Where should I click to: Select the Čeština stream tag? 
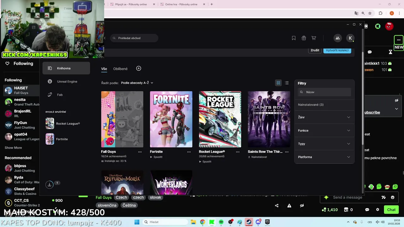pyautogui.click(x=129, y=205)
